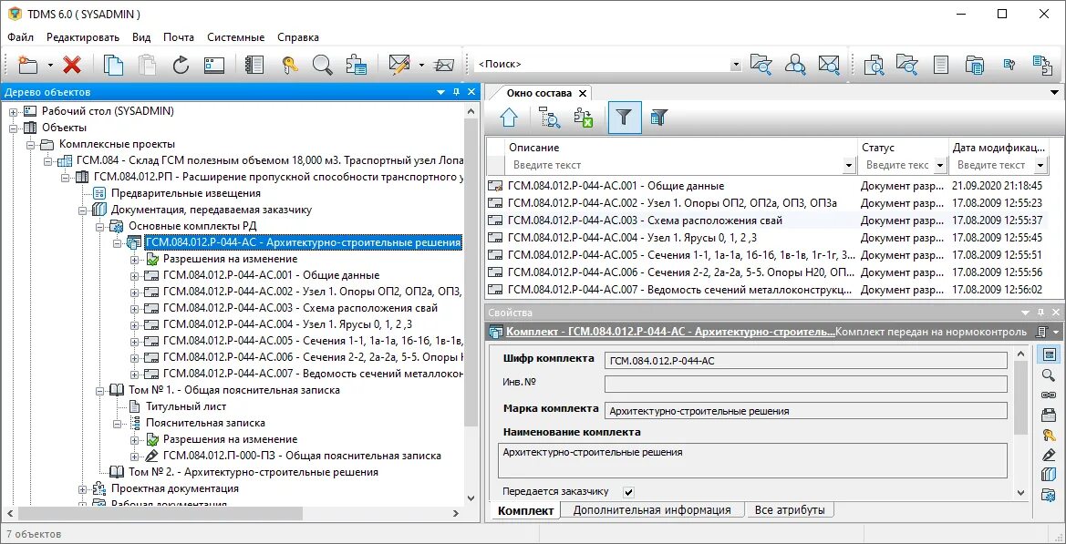Click the puzzle-piece icon in main toolbar
The width and height of the screenshot is (1066, 544).
pos(357,65)
